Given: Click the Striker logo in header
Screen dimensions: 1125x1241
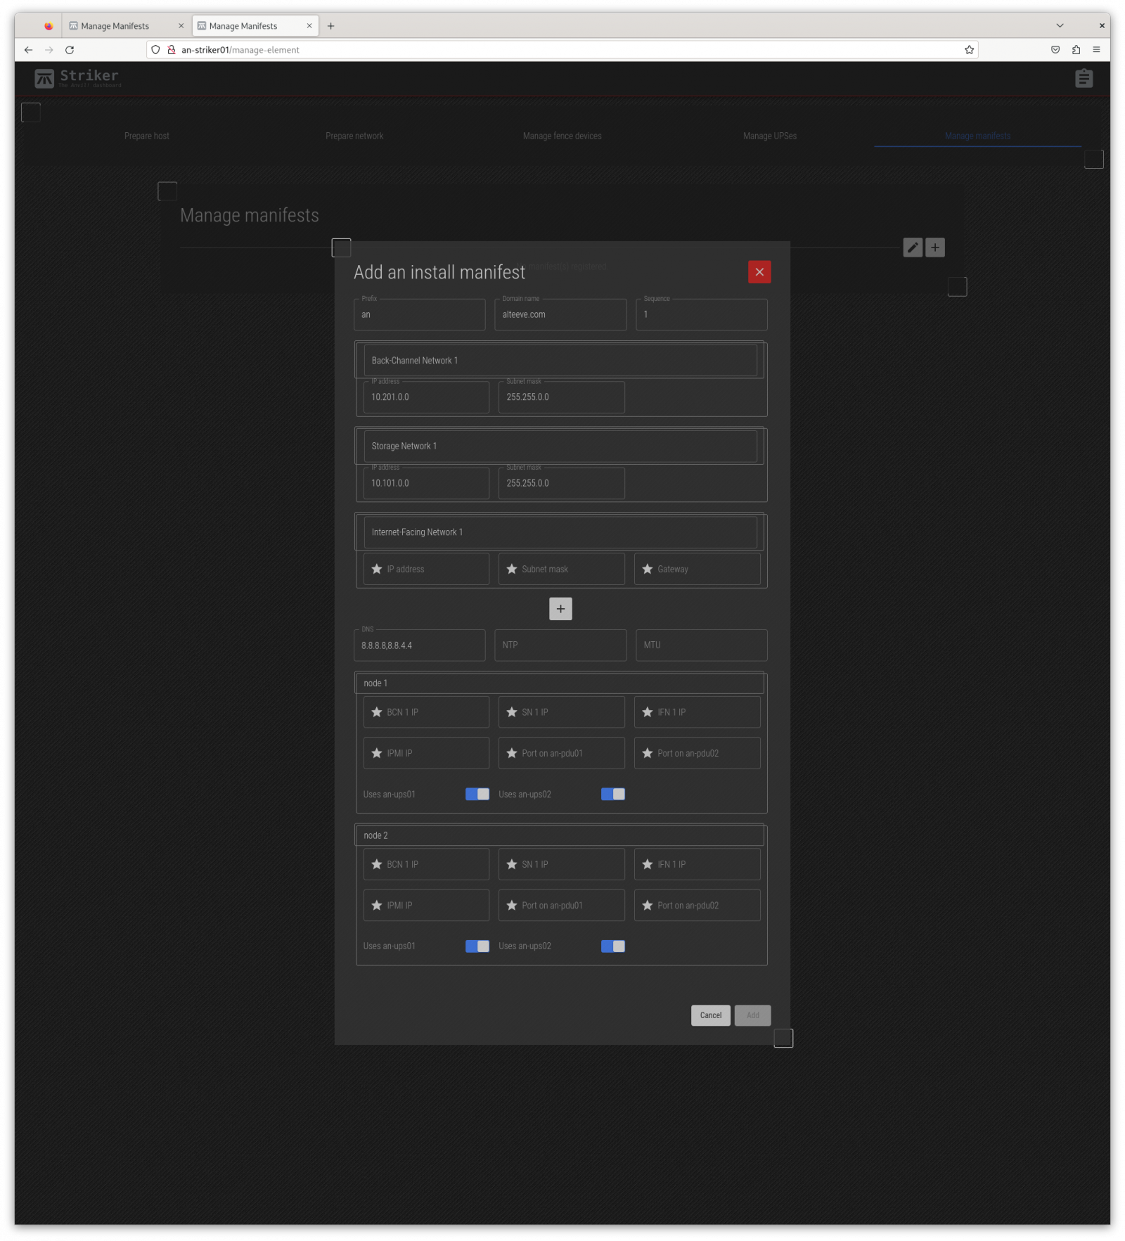Looking at the screenshot, I should tap(77, 78).
